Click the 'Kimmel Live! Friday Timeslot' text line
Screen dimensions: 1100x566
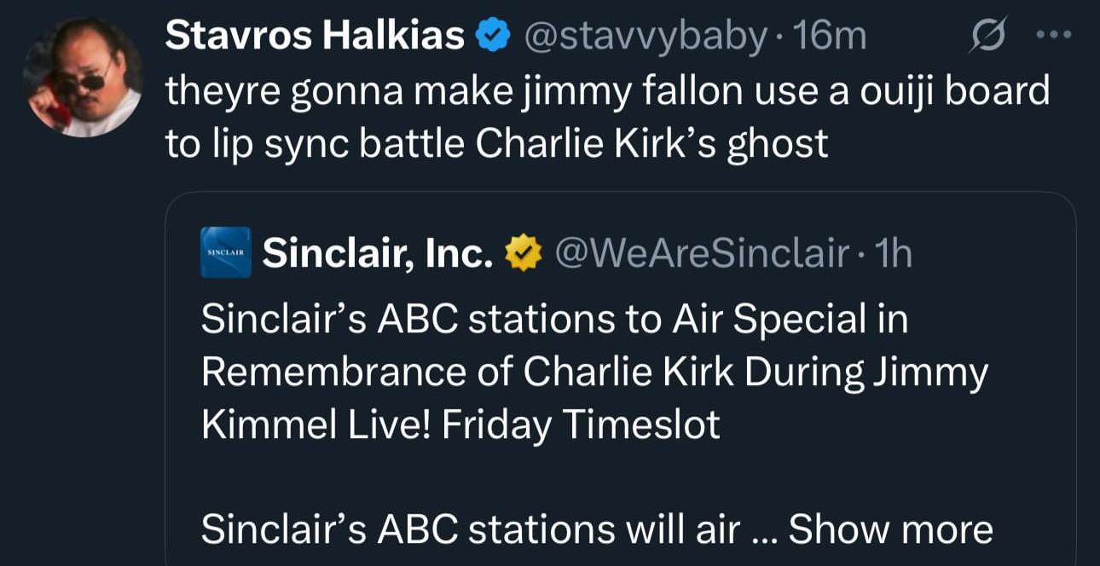coord(460,425)
